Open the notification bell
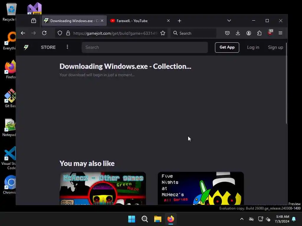The height and width of the screenshot is (226, 302). (294, 219)
